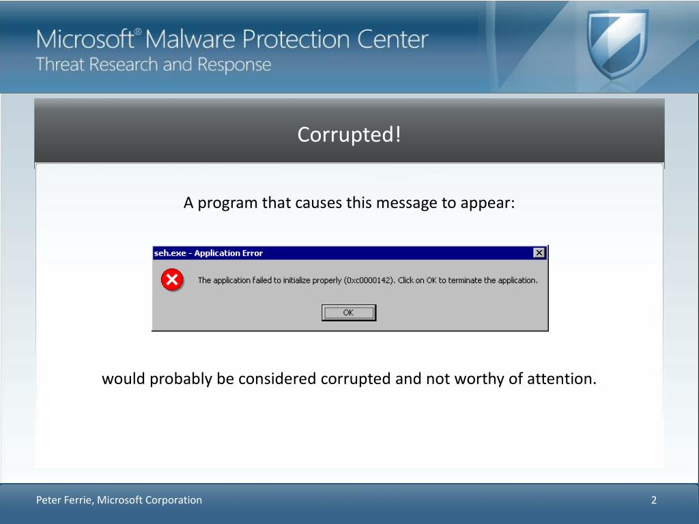699x524 pixels.
Task: Click the word 'Microsoft' in the header
Action: 85,39
